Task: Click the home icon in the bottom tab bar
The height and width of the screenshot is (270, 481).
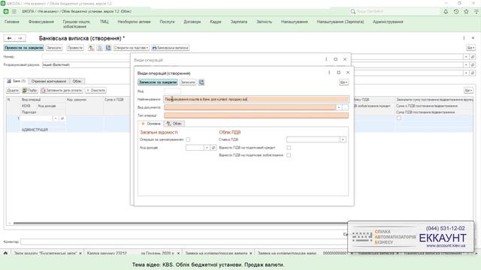Action: [x=5, y=253]
